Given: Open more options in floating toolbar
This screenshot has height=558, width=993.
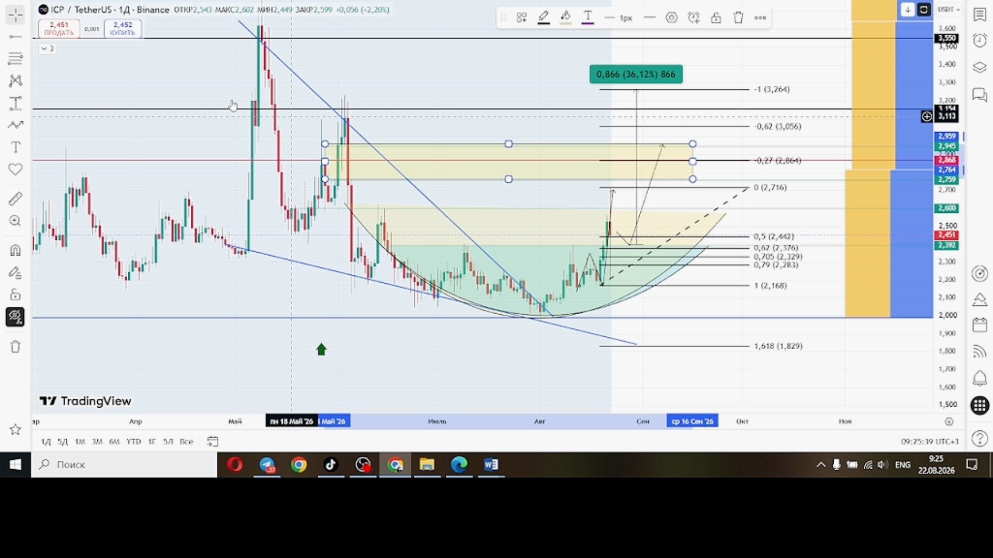Looking at the screenshot, I should click(x=760, y=18).
